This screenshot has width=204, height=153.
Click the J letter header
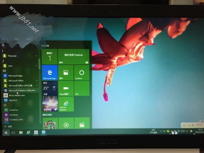3,61
